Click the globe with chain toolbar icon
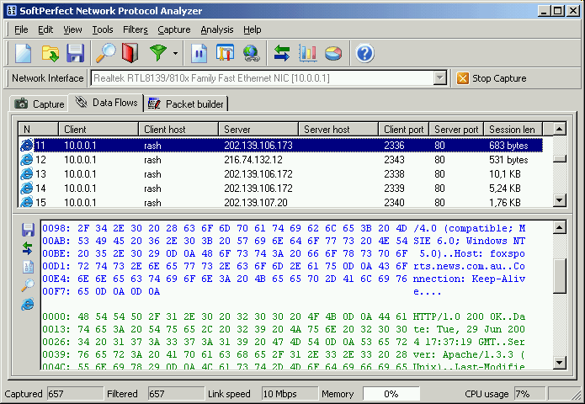The width and height of the screenshot is (585, 404). point(251,54)
